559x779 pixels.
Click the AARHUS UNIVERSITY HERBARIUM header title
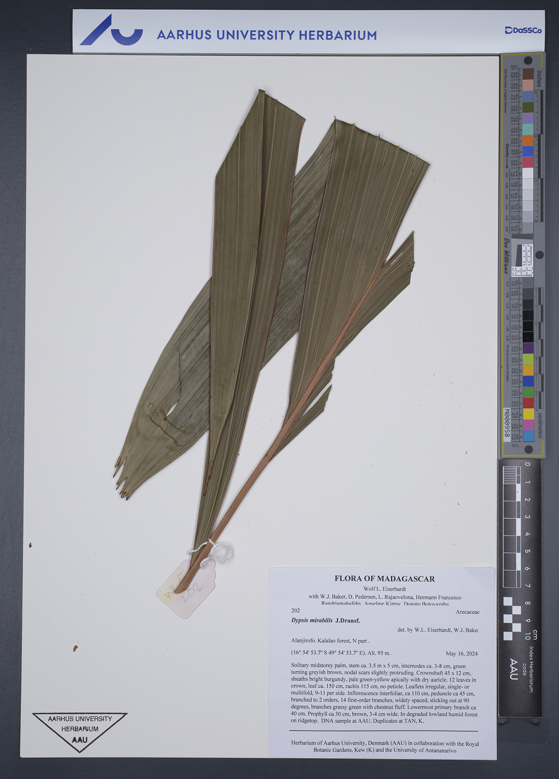tap(266, 35)
